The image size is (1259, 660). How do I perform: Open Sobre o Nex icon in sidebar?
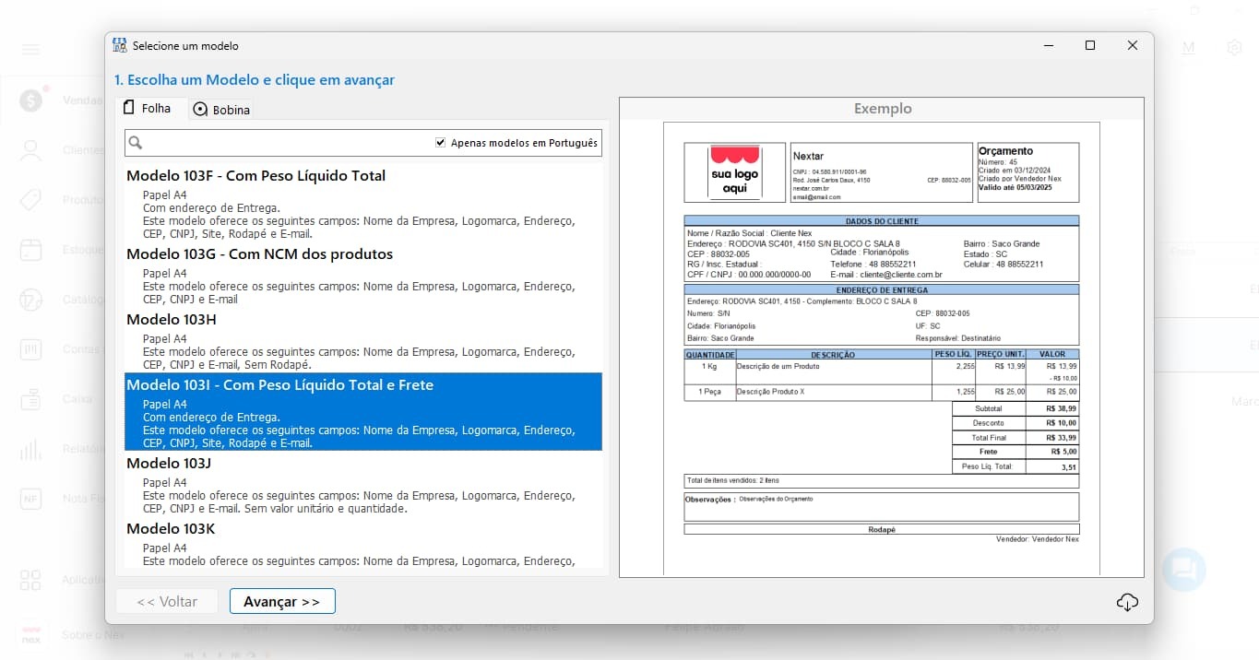(x=30, y=635)
